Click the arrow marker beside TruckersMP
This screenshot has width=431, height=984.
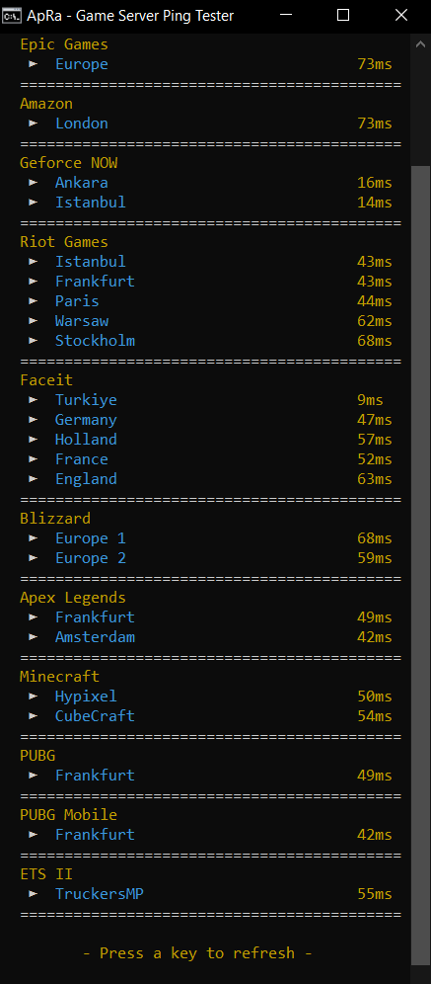34,894
